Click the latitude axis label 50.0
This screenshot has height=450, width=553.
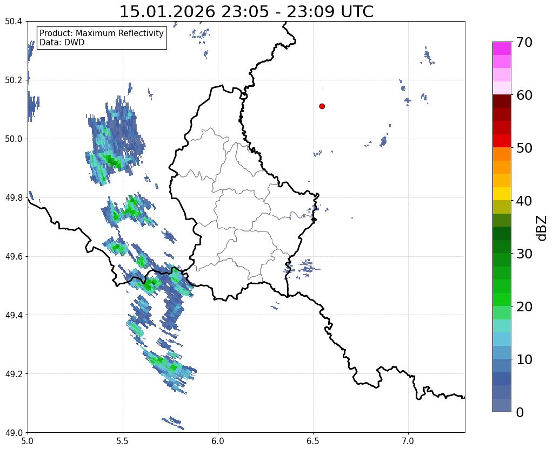14,139
